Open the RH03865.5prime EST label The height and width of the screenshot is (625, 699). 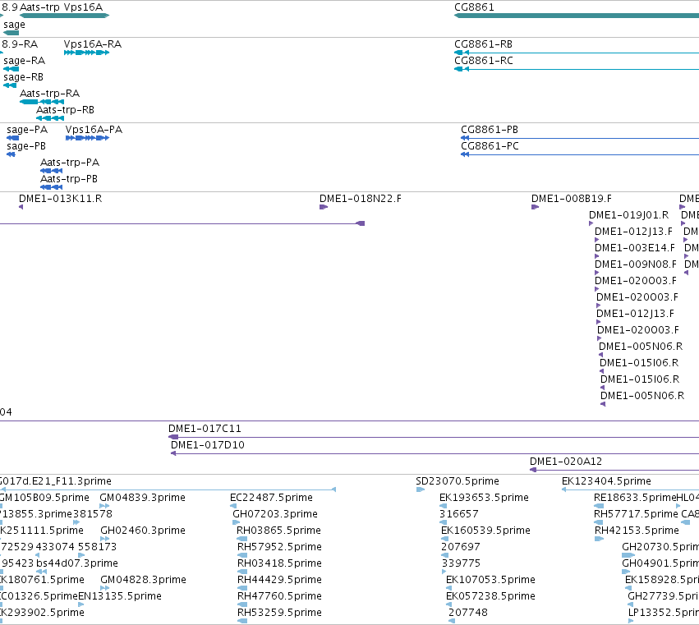pyautogui.click(x=278, y=531)
